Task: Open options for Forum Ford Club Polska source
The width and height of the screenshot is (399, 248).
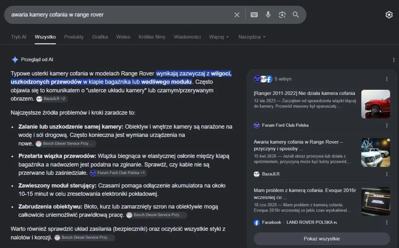Action: [x=387, y=126]
